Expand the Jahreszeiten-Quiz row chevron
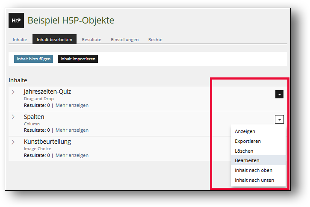Viewport: 310px width, 207px height. tap(13, 92)
